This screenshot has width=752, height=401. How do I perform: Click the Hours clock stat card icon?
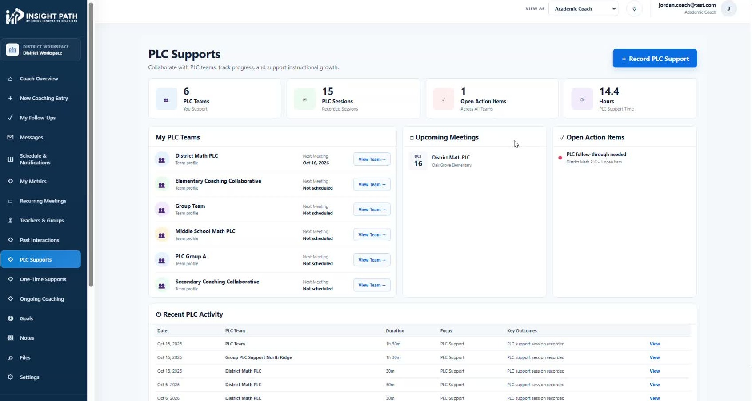tap(582, 99)
